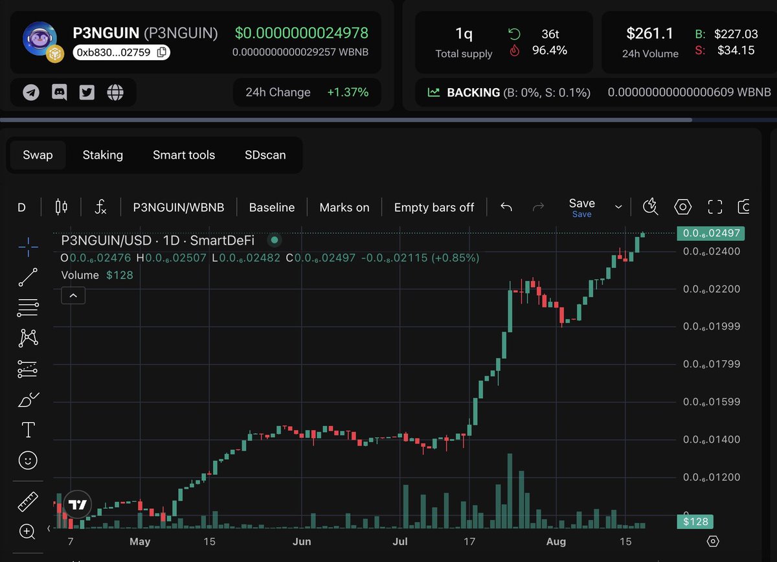Select the trend line drawing tool
This screenshot has width=777, height=562.
pos(27,276)
